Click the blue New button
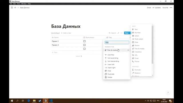Image resolution: width=183 pixels, height=103 pixels. [x=127, y=33]
